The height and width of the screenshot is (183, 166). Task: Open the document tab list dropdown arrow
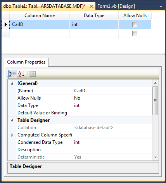[161, 7]
